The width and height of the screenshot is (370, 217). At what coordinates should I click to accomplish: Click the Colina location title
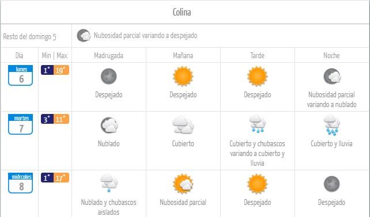coord(182,12)
